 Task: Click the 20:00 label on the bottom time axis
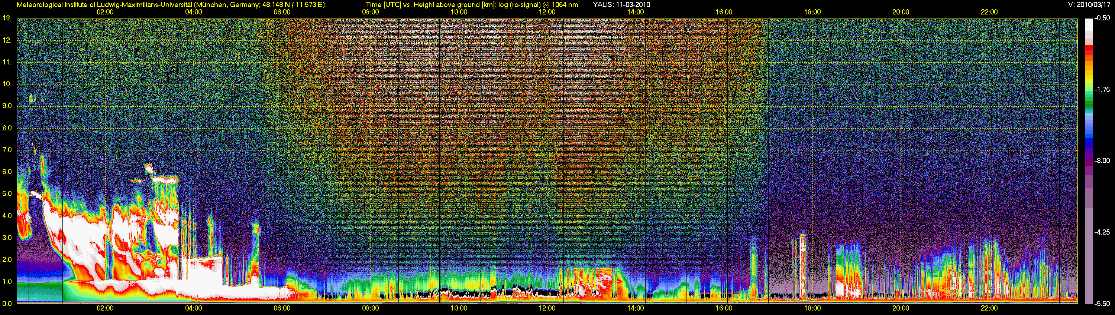pos(901,309)
